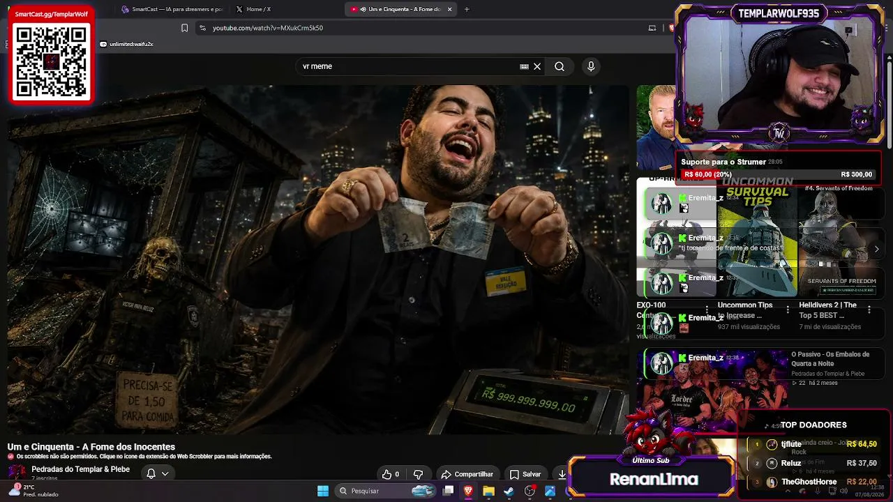Open options menu for EXO-100 video
Screen dimensions: 893x502
point(707,309)
